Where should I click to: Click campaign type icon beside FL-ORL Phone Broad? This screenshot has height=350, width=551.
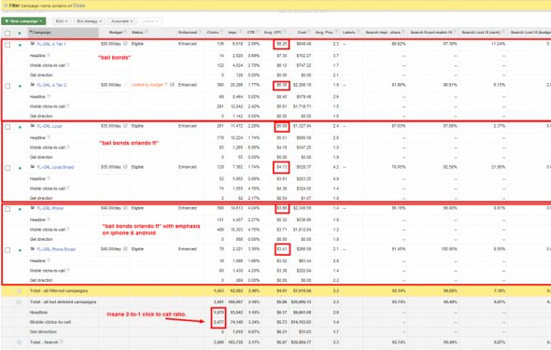tap(33, 249)
